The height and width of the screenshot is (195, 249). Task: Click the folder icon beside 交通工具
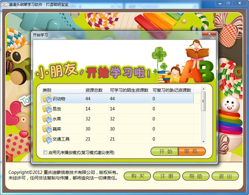[47, 139]
